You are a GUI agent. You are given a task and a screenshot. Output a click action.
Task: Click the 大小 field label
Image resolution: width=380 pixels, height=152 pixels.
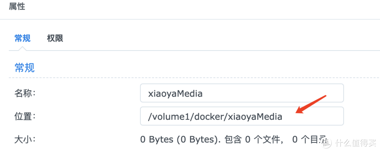(x=25, y=139)
